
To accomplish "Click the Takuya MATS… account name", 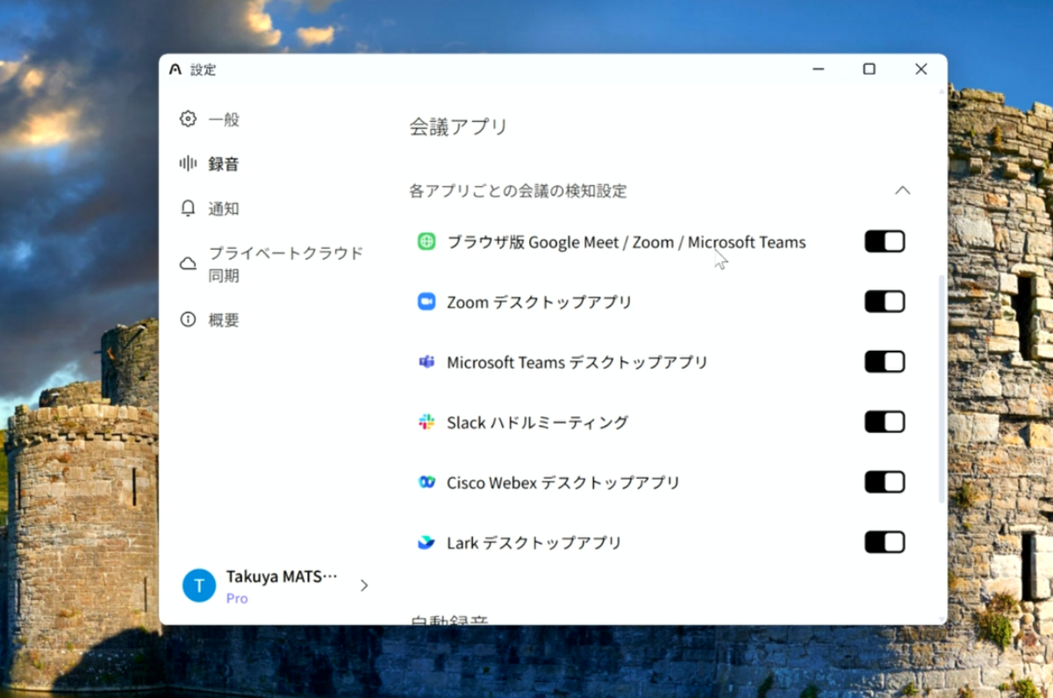I will pos(282,577).
